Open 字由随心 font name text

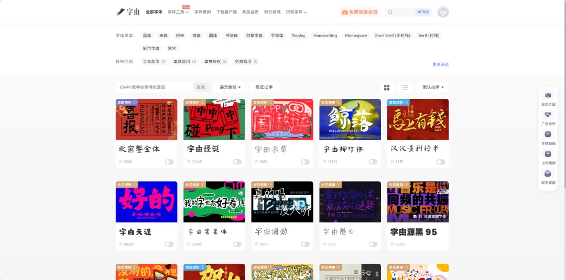(x=339, y=232)
